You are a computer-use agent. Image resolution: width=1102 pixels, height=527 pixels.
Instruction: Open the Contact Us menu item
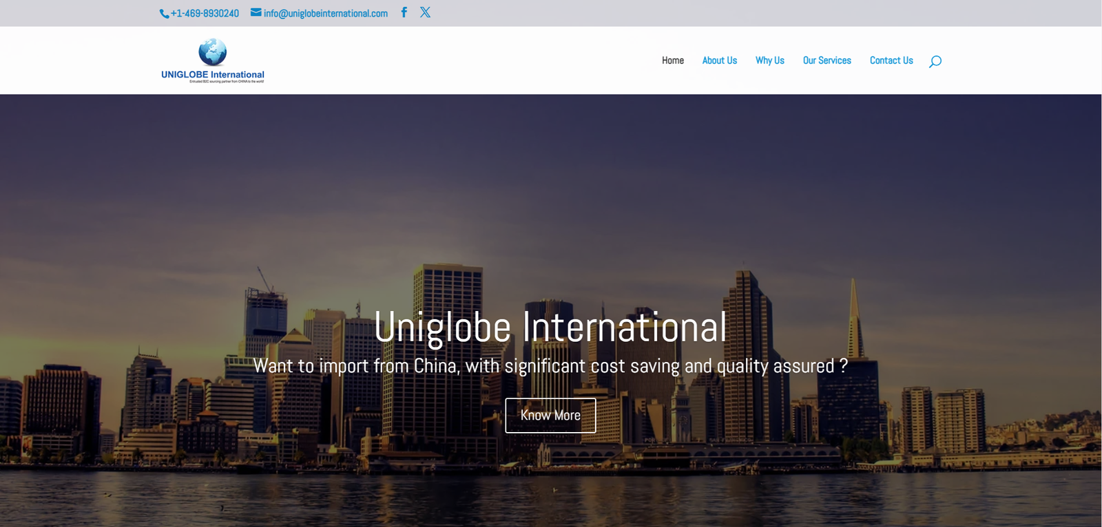(x=891, y=61)
